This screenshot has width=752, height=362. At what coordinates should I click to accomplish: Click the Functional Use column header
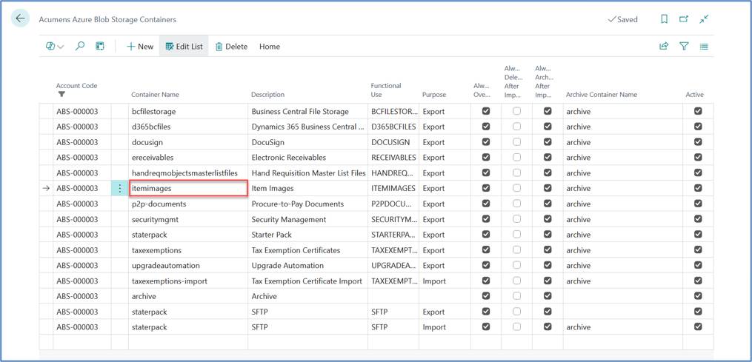(386, 90)
